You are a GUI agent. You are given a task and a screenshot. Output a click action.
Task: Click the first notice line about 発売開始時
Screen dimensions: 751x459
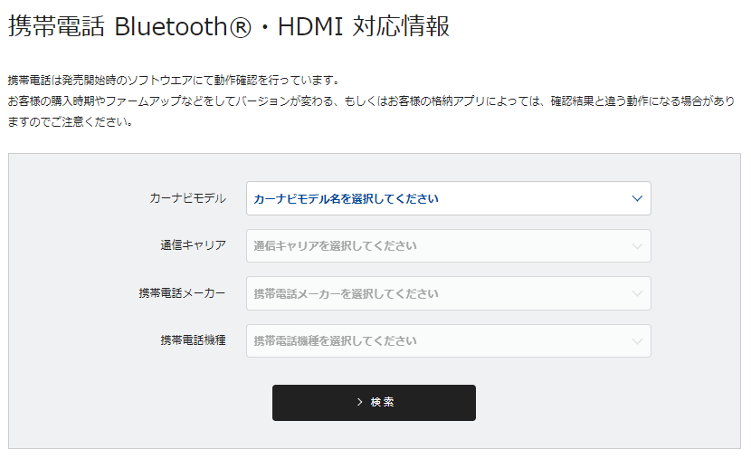coord(173,80)
